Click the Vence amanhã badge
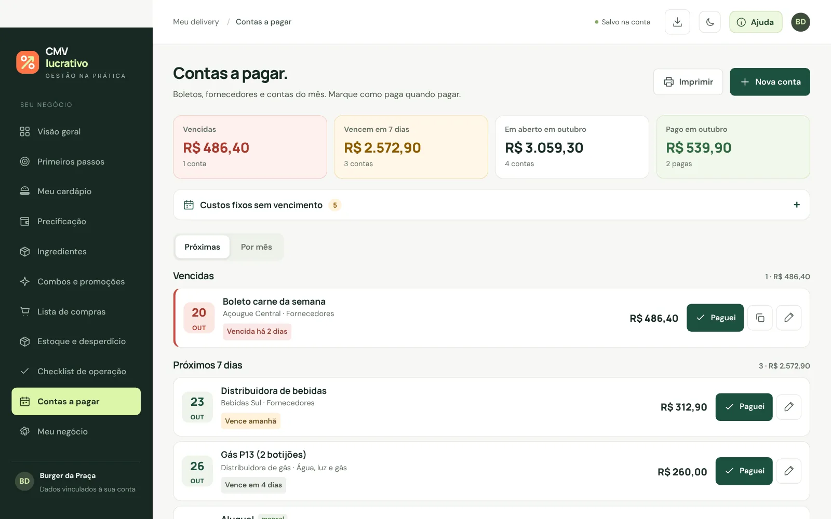Image resolution: width=831 pixels, height=519 pixels. 250,421
